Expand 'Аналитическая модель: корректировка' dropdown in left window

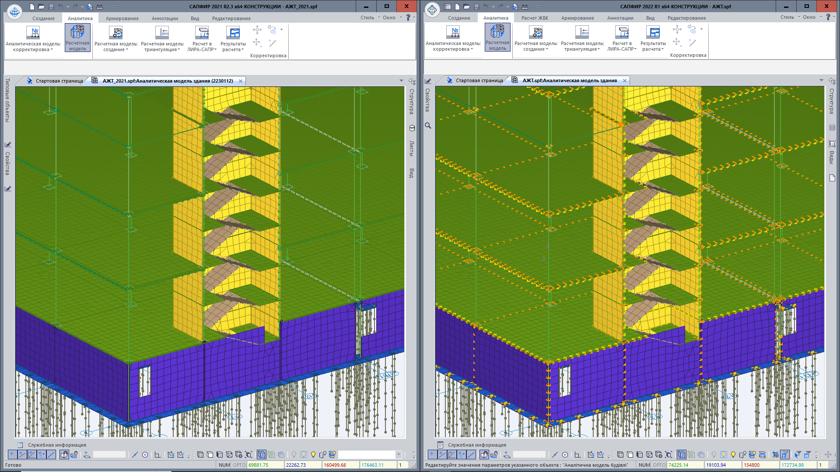33,47
